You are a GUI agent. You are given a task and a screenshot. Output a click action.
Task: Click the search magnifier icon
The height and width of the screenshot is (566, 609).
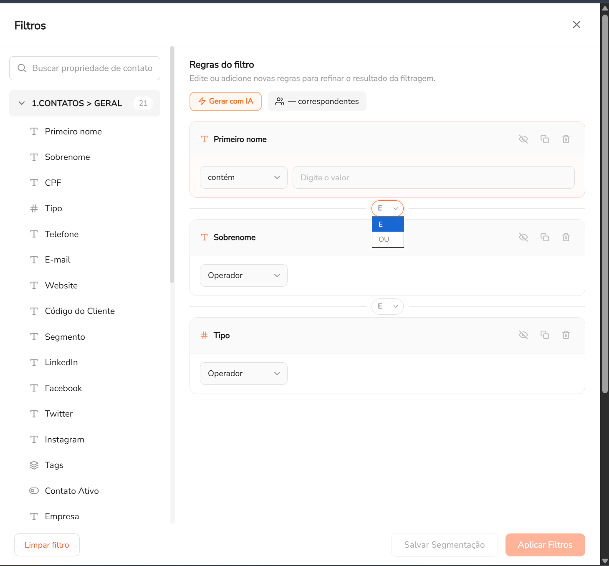pyautogui.click(x=22, y=68)
